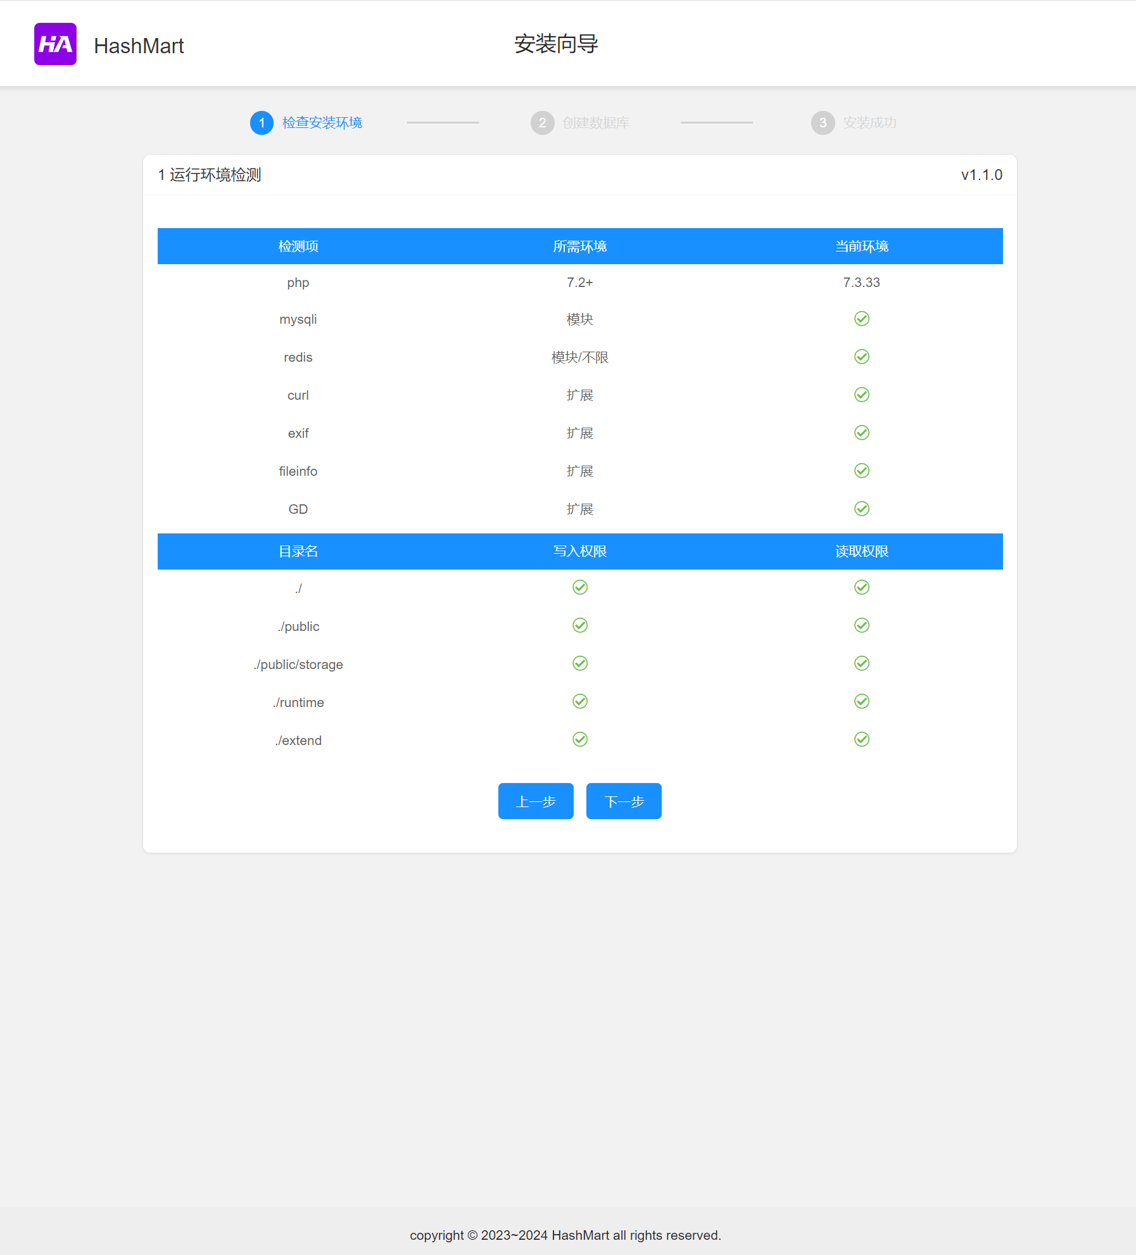Click ./public/storage read permission check icon
Viewport: 1136px width, 1255px height.
click(862, 663)
